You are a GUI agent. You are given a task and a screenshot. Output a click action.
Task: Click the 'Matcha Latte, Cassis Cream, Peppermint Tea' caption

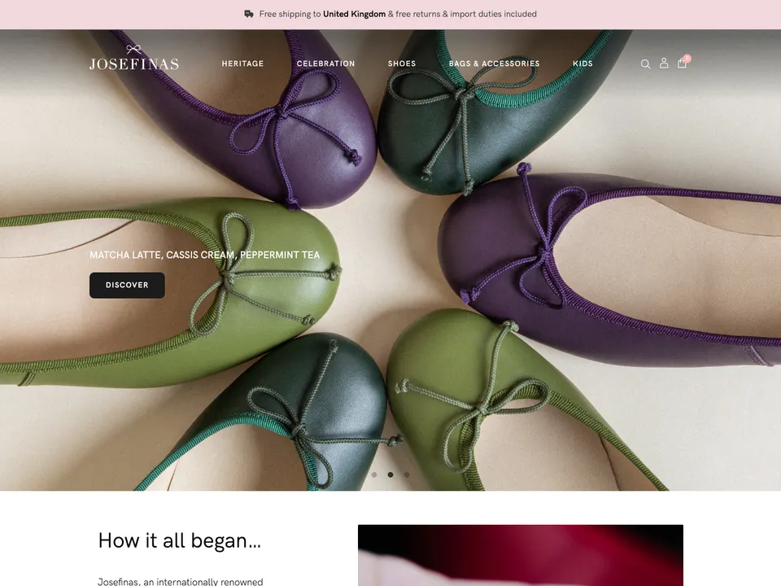point(205,255)
